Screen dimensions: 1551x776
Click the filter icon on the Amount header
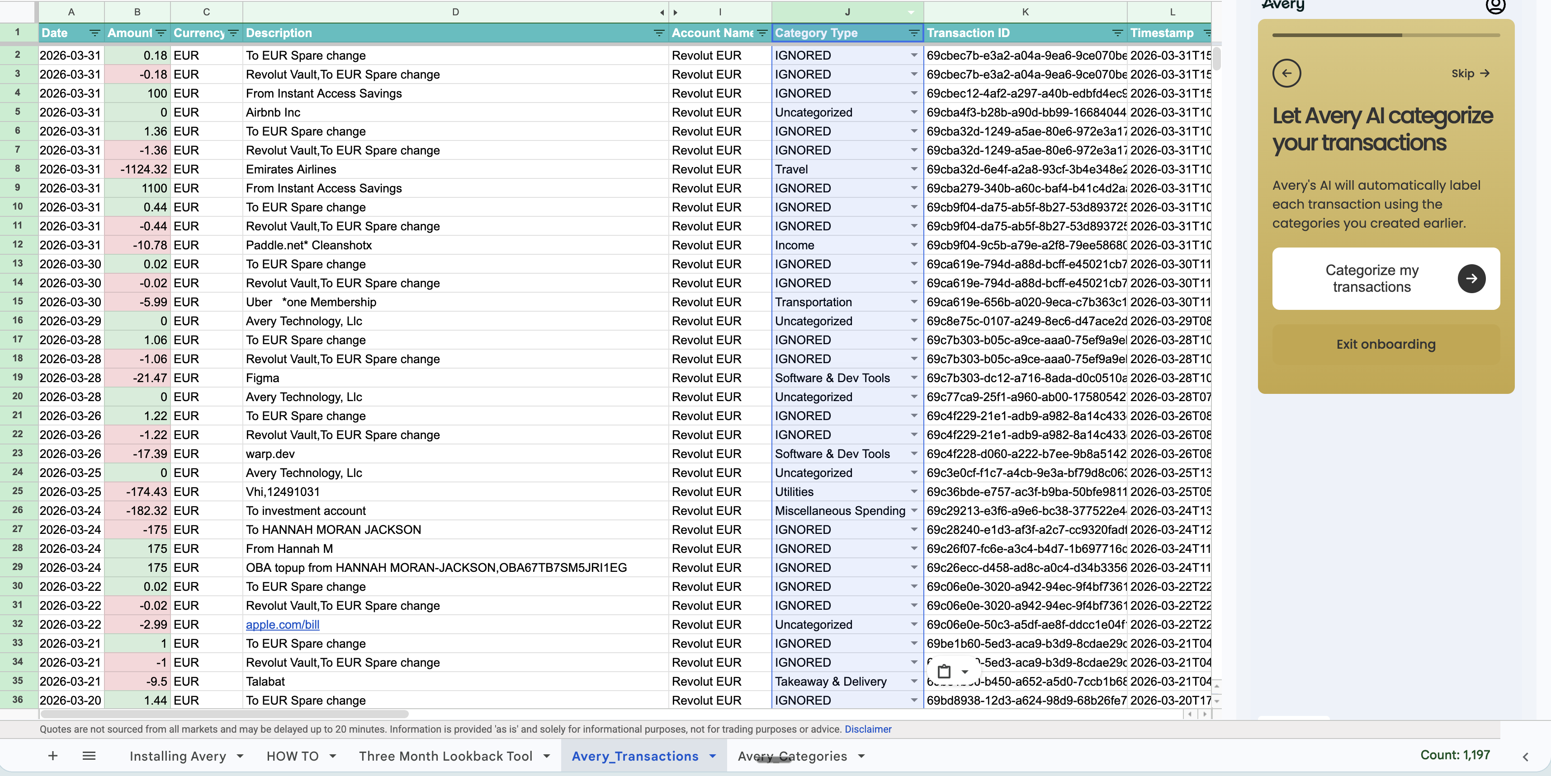(160, 33)
